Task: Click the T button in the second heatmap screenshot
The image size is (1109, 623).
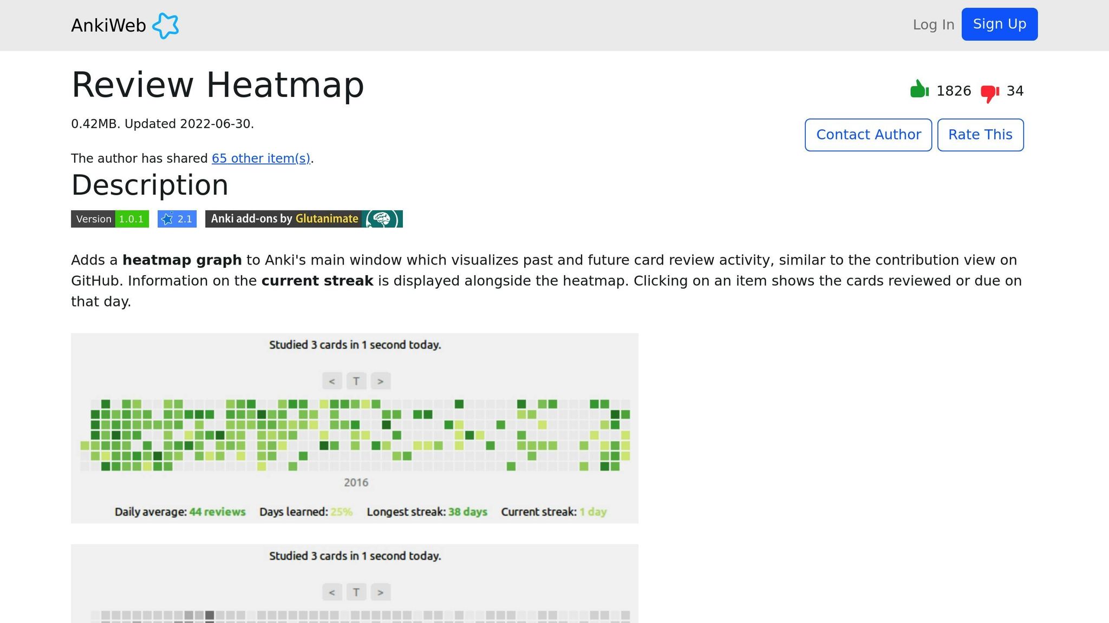Action: 356,592
